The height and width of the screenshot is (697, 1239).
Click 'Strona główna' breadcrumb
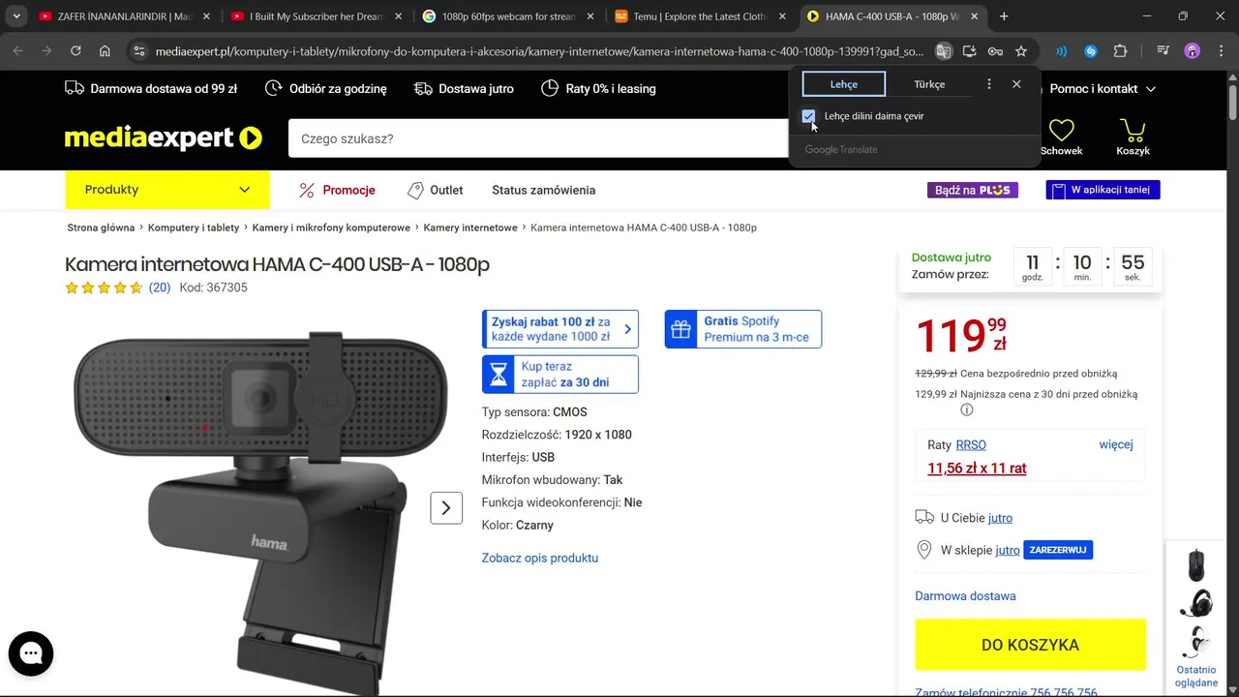pos(101,227)
